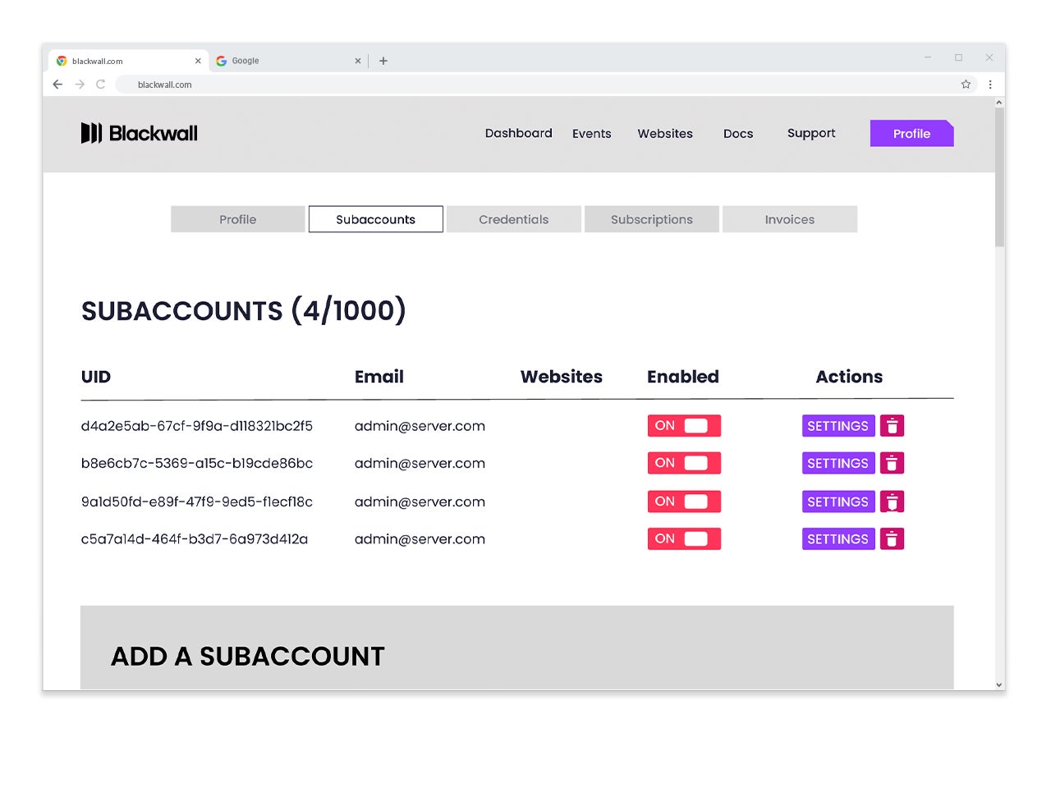
Task: Toggle the ON switch for 9a1d50fd subaccount
Action: (684, 502)
